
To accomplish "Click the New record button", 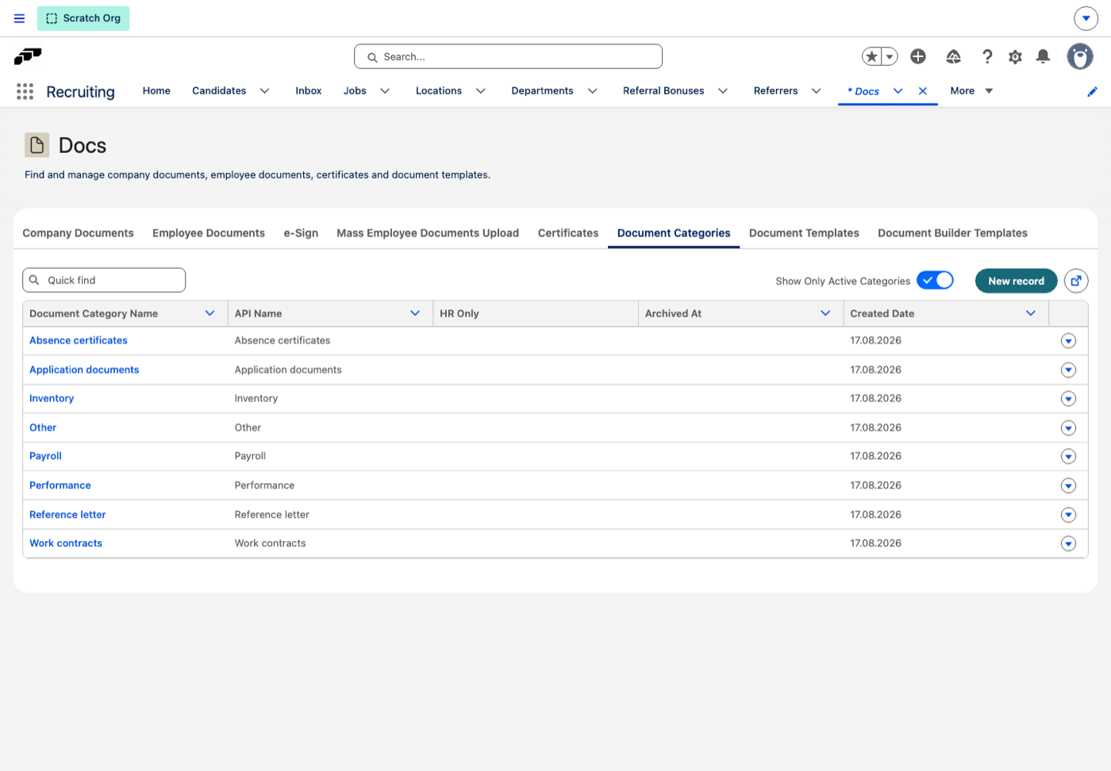I will pyautogui.click(x=1016, y=281).
